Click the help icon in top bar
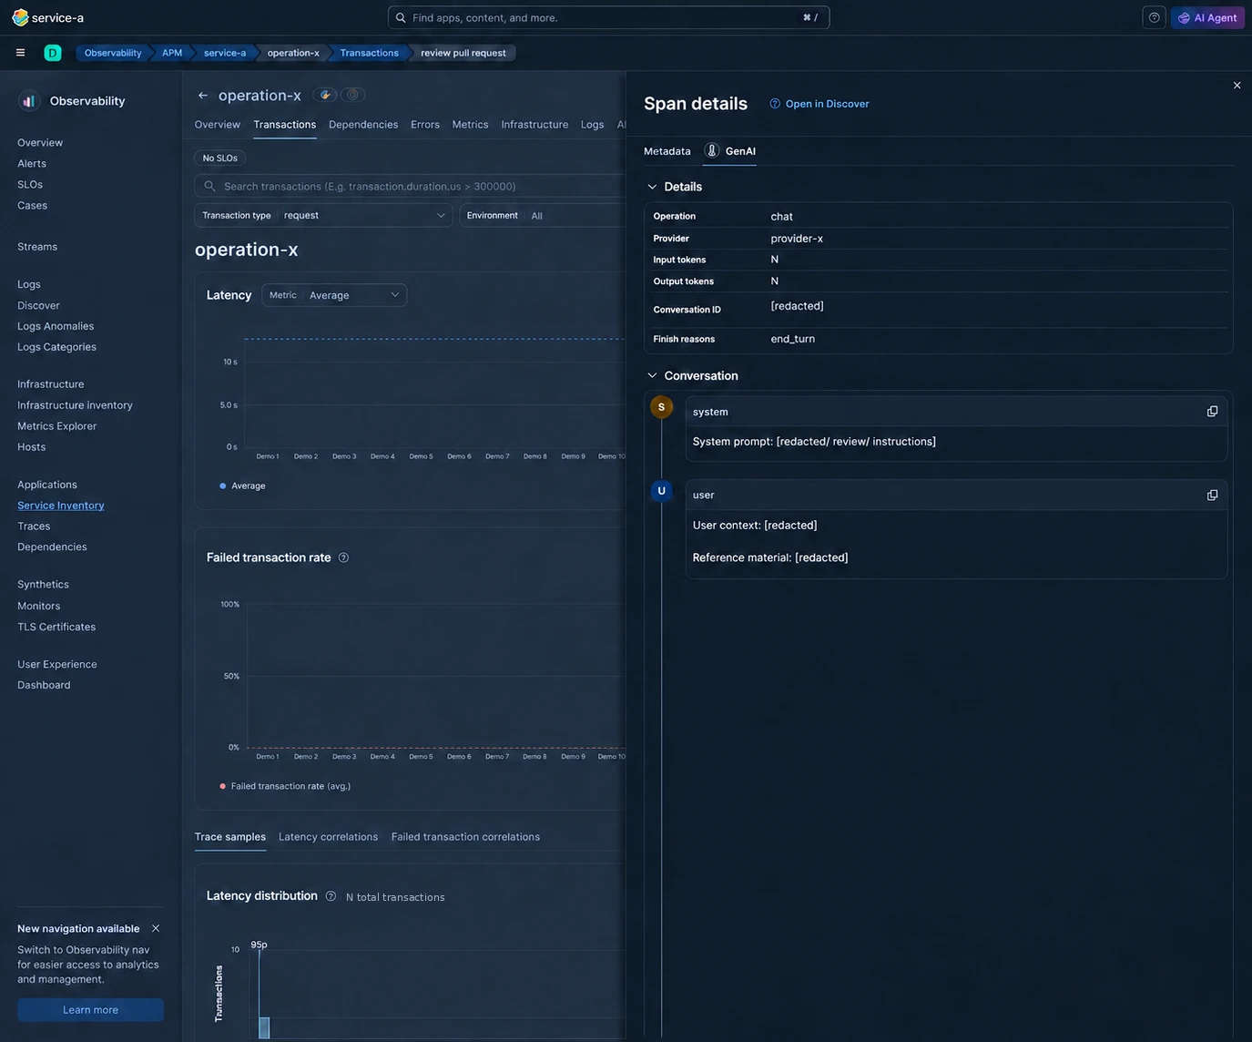 [1154, 17]
